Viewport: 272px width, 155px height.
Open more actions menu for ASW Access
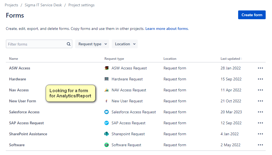[x=260, y=68]
